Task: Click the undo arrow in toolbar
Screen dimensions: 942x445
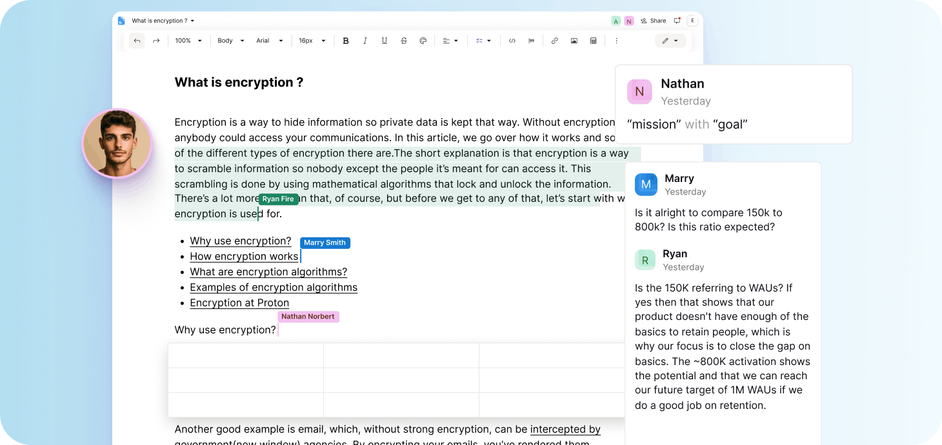Action: tap(137, 41)
